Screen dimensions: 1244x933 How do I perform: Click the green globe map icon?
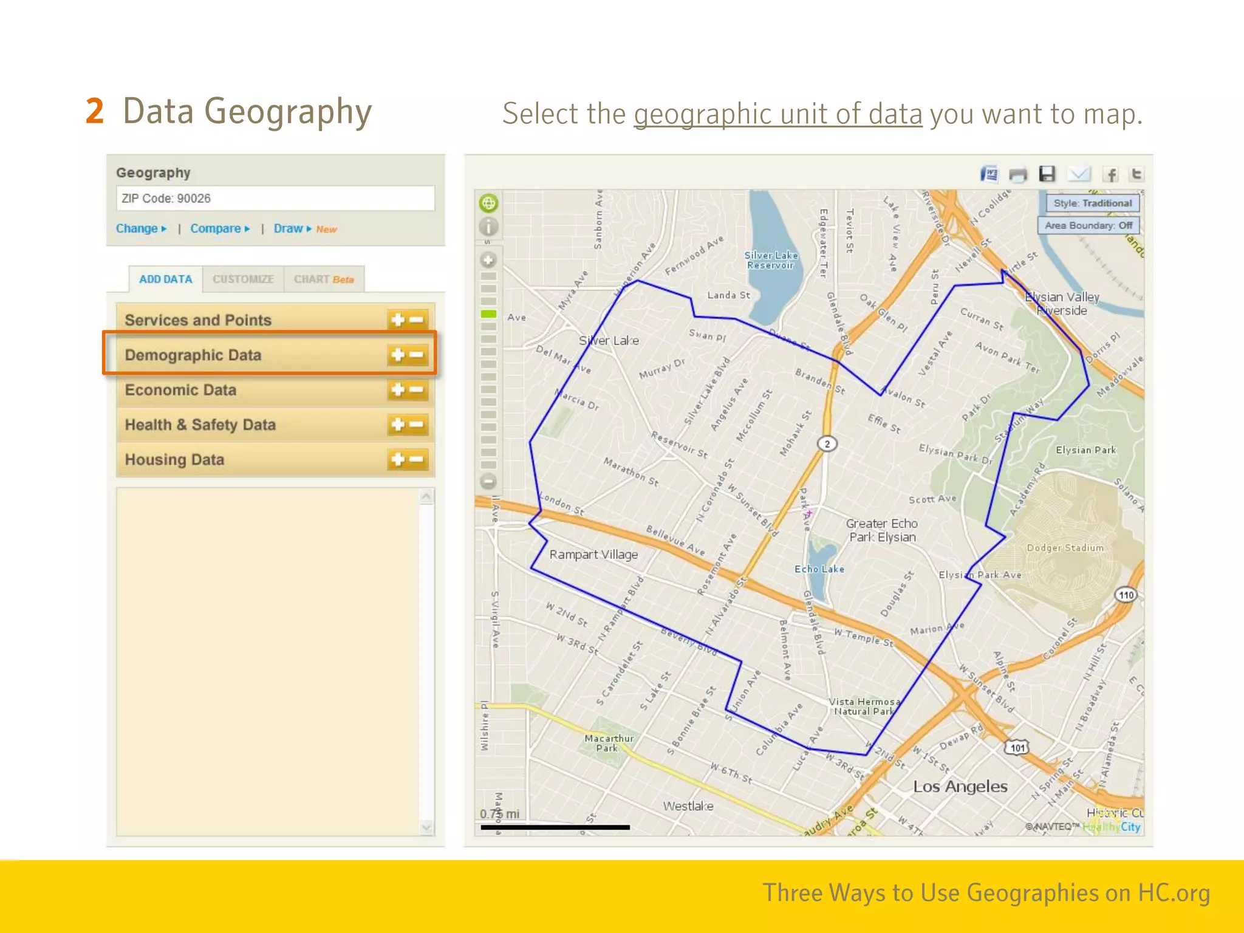tap(488, 203)
